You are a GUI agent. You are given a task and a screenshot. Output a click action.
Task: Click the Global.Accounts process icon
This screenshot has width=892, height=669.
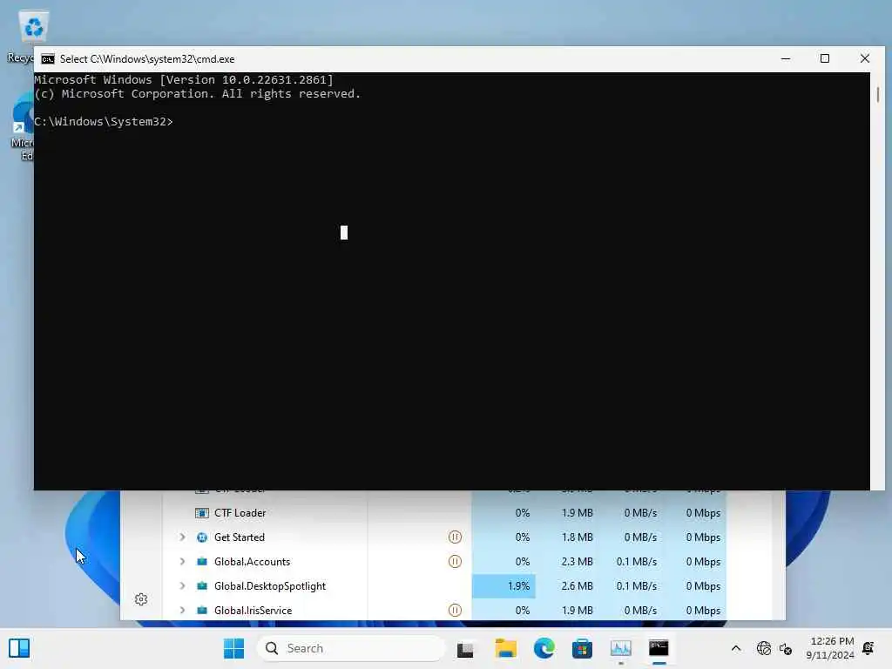(202, 562)
